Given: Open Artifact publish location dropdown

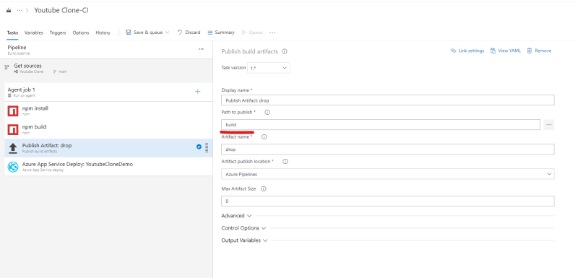Looking at the screenshot, I should coord(388,174).
